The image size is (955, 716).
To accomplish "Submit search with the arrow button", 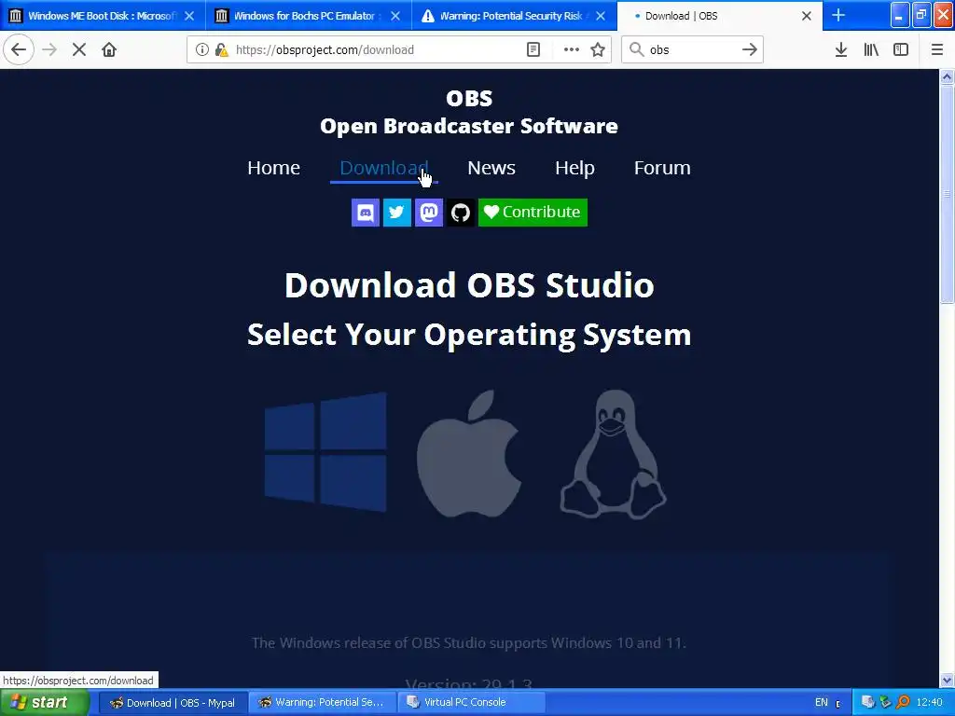I will click(750, 49).
